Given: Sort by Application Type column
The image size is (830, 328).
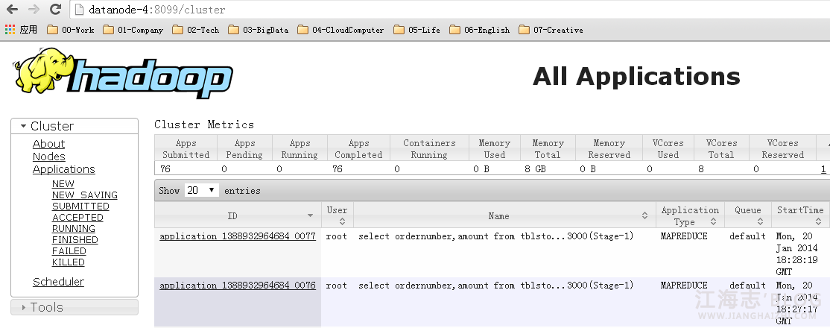Looking at the screenshot, I should [x=690, y=215].
